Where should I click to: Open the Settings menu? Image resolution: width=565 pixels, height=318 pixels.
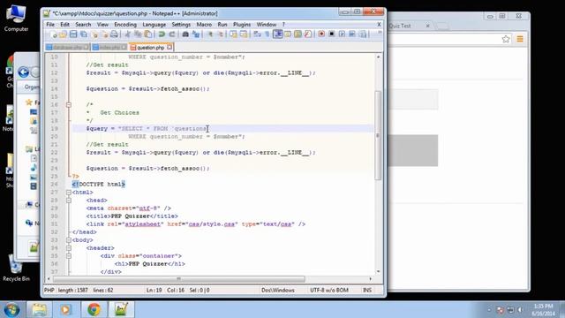click(x=181, y=25)
